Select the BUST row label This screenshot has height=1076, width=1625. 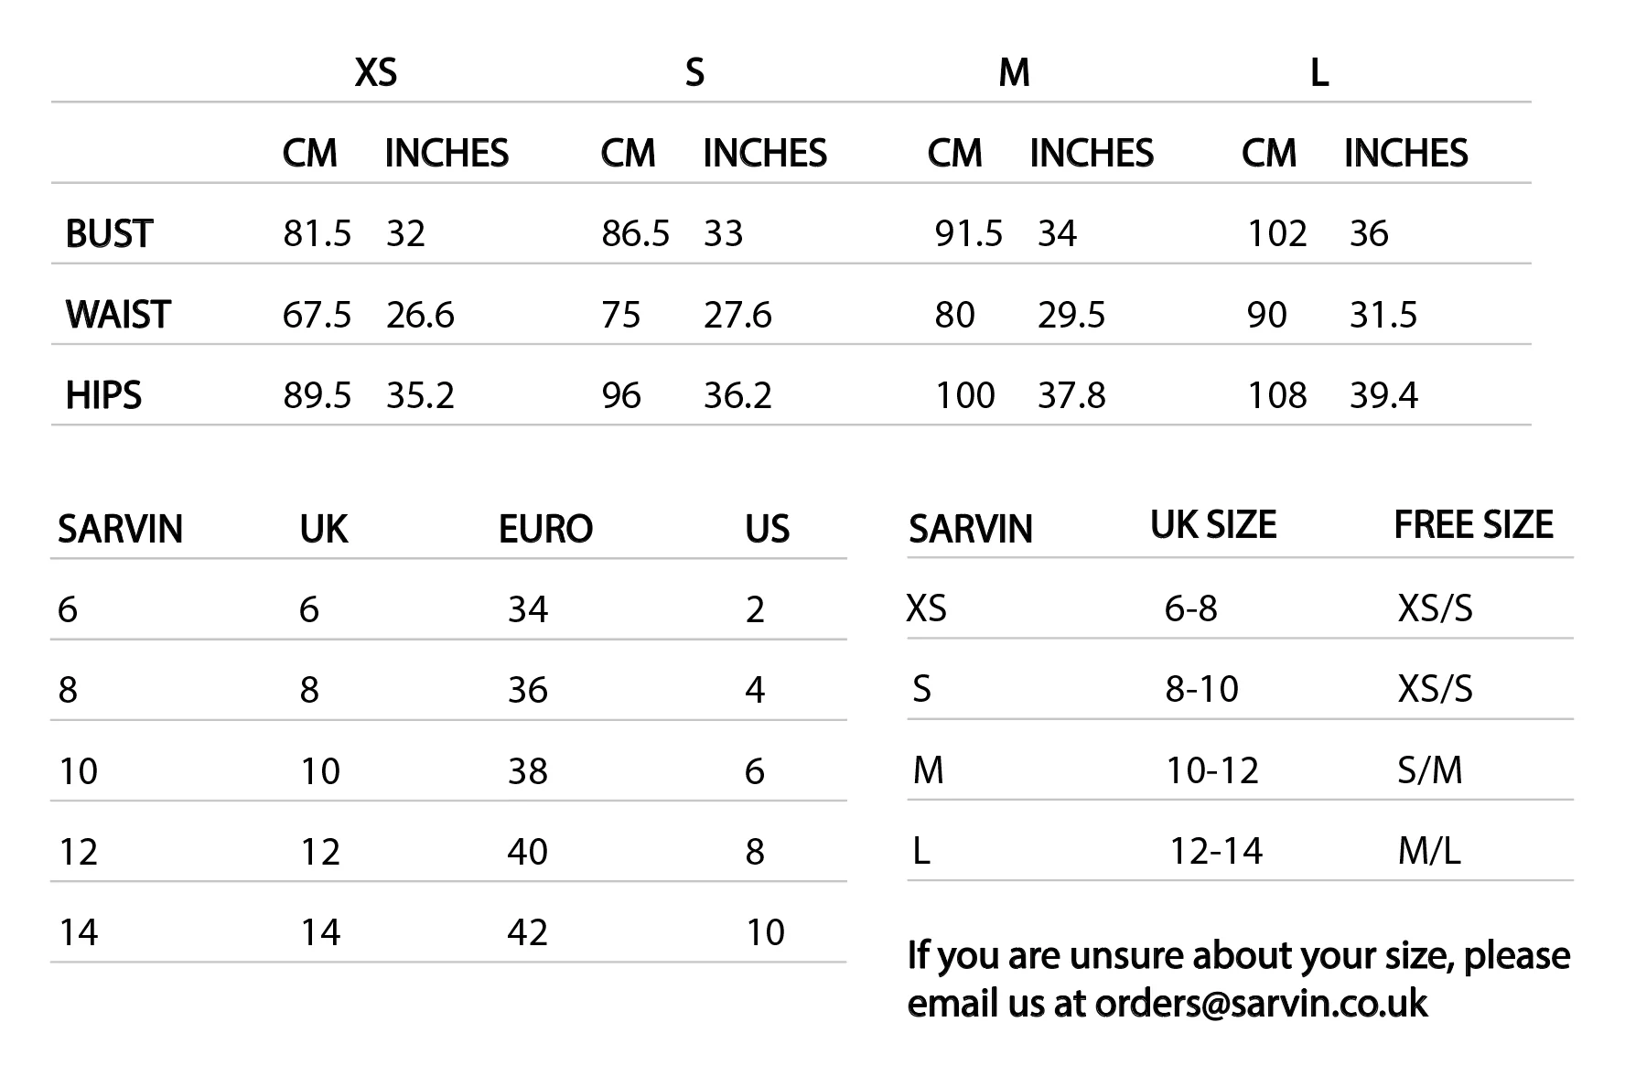click(x=109, y=234)
